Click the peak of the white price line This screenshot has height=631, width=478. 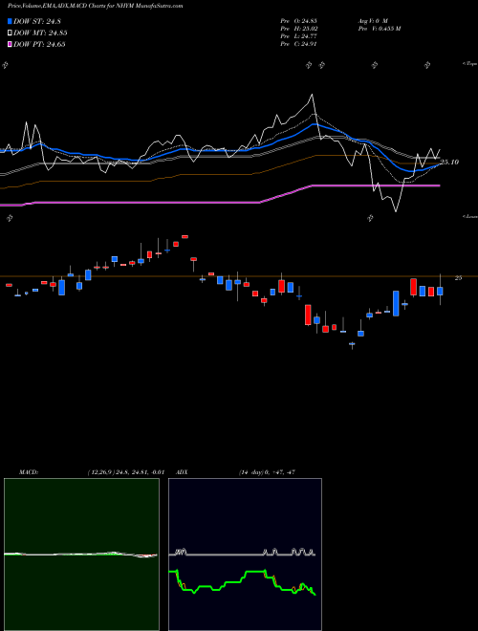pos(312,95)
